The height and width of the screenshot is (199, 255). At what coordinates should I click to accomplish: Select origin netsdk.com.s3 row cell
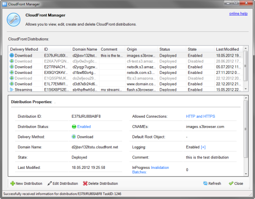click(141, 73)
